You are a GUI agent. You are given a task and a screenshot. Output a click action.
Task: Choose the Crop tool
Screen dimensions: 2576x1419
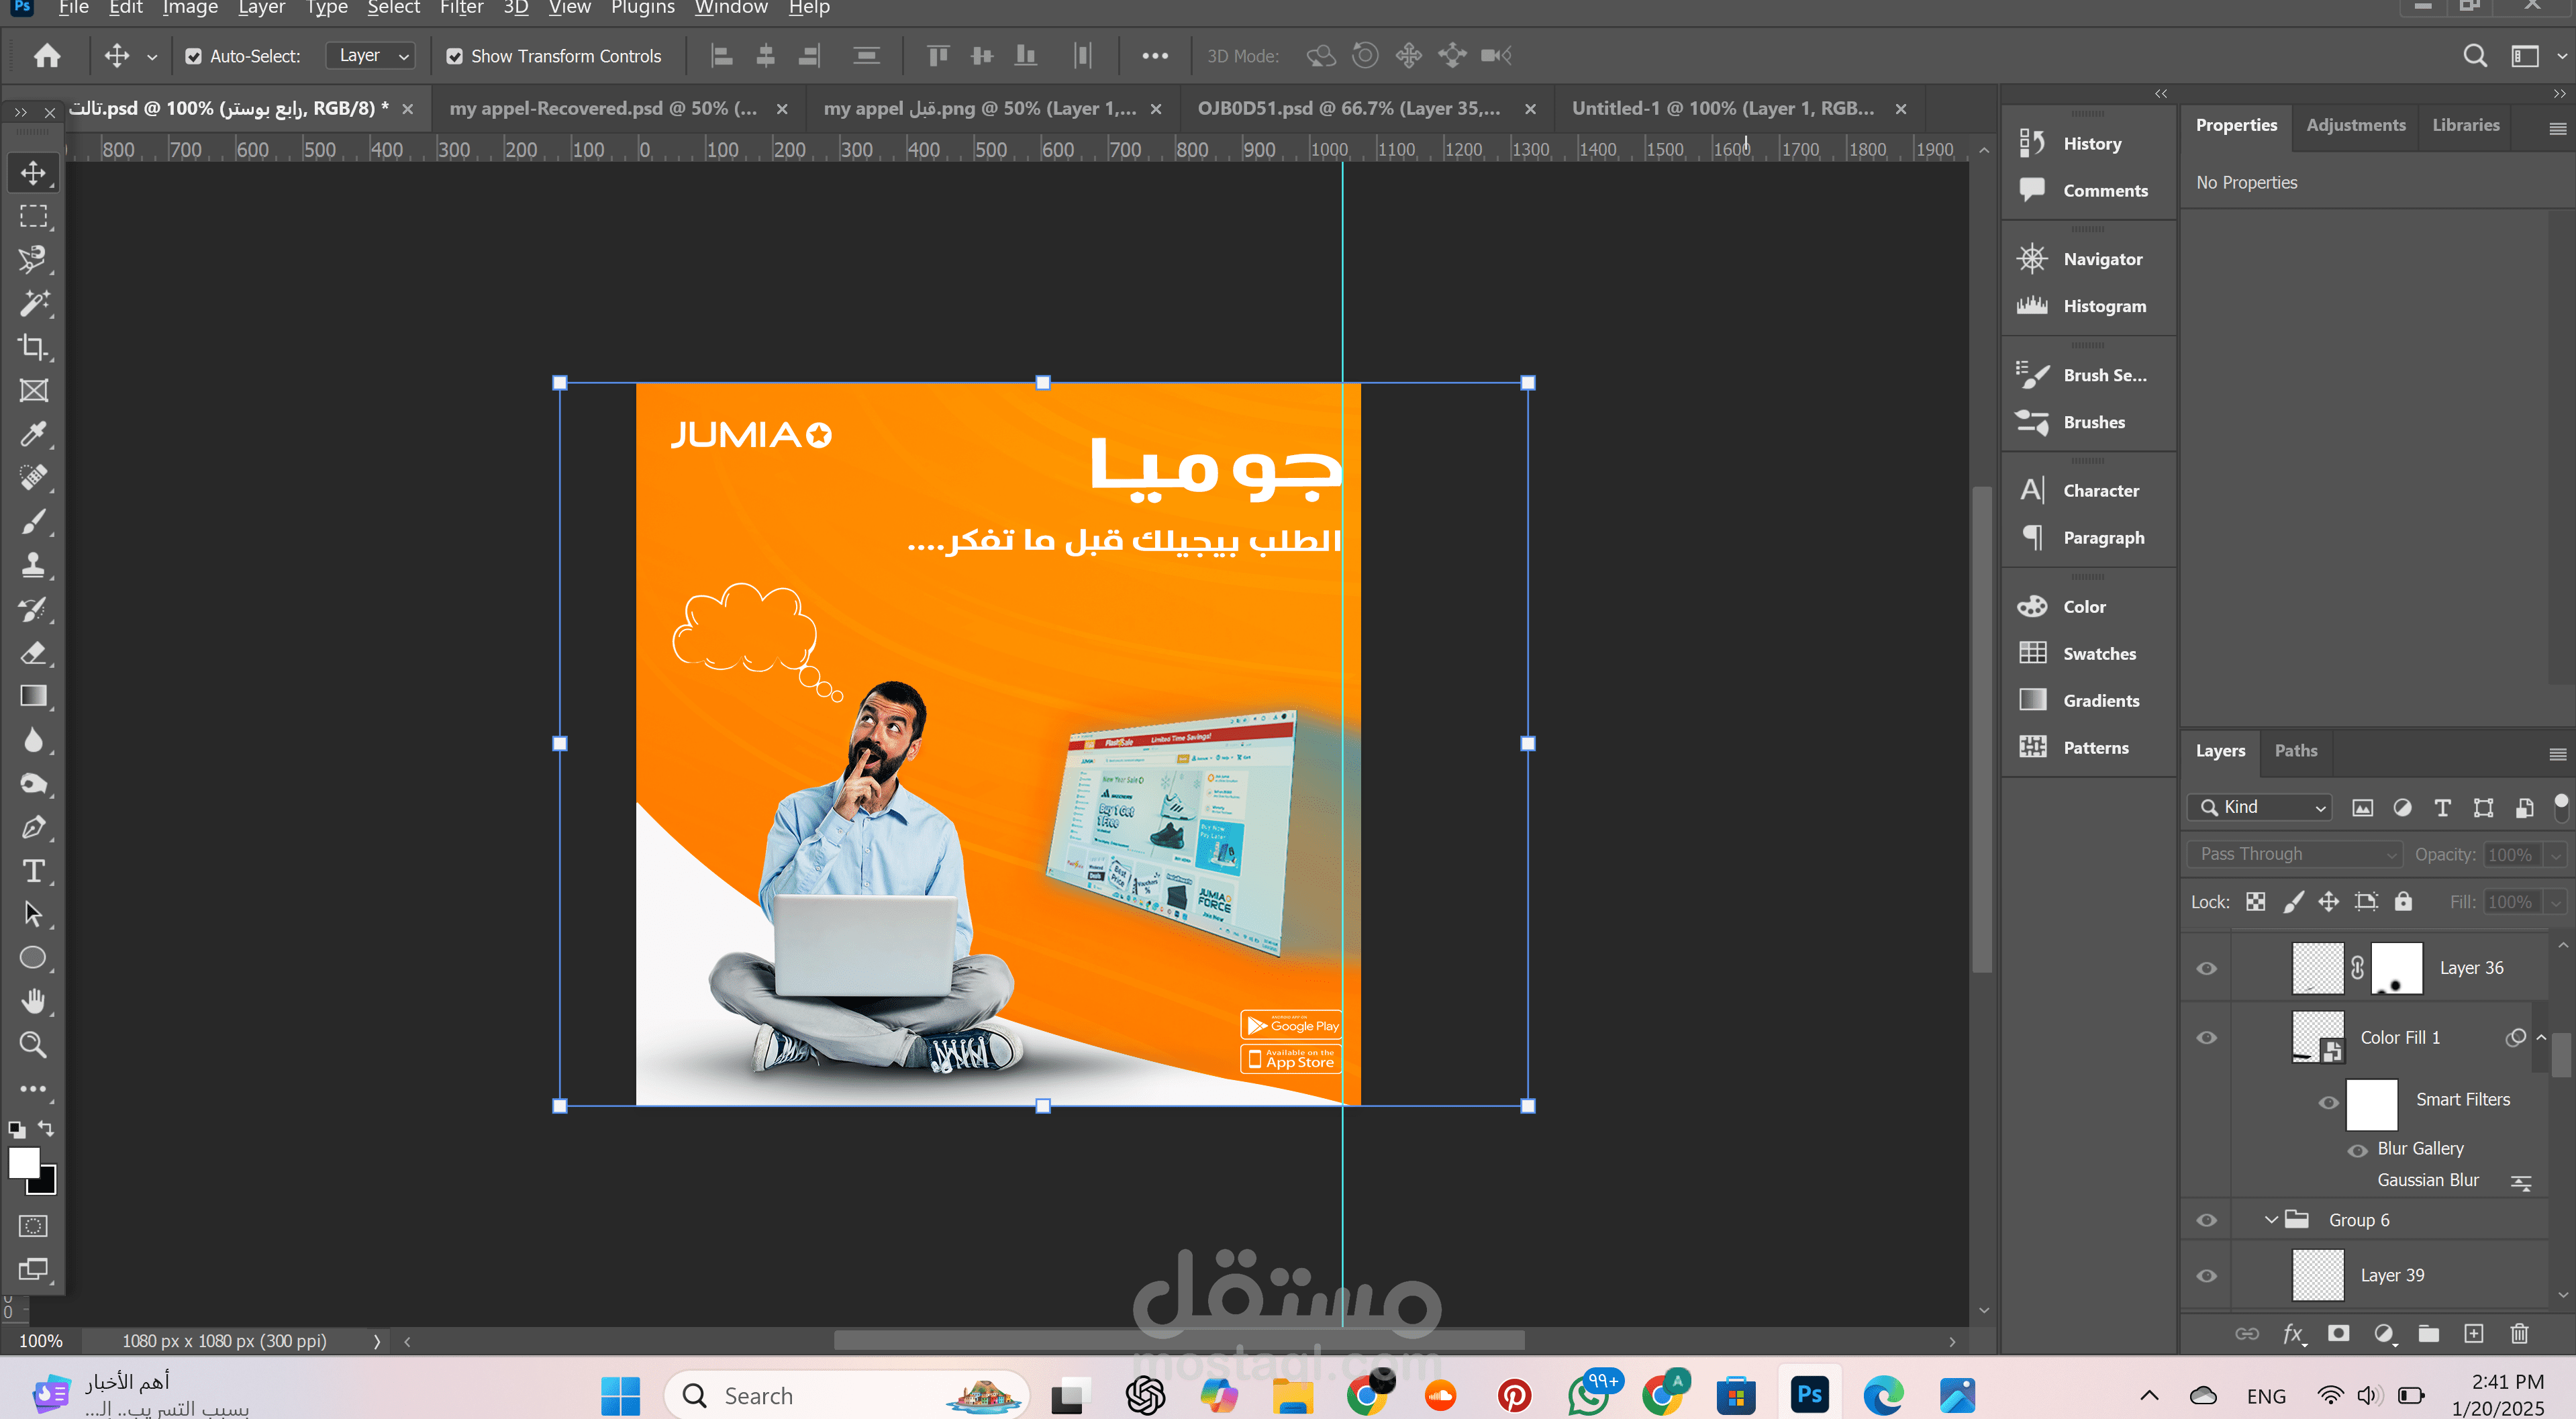(x=33, y=347)
